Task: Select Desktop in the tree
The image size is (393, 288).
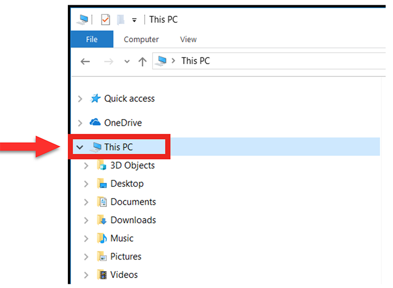Action: [x=127, y=184]
